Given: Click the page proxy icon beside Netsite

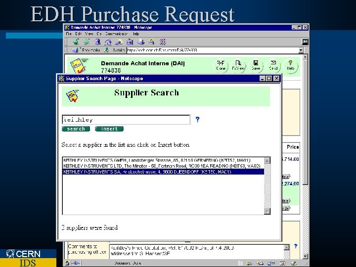Looking at the screenshot, I should (x=106, y=50).
